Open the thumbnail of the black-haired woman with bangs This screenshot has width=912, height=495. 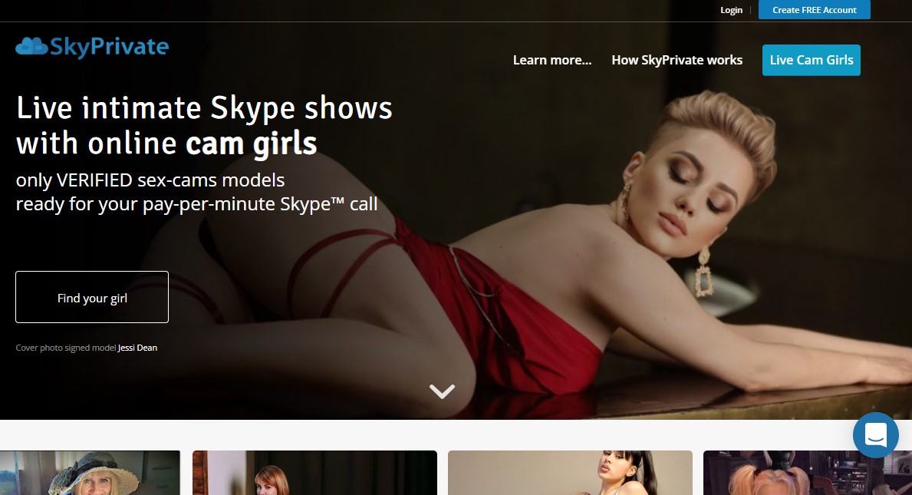tap(570, 473)
